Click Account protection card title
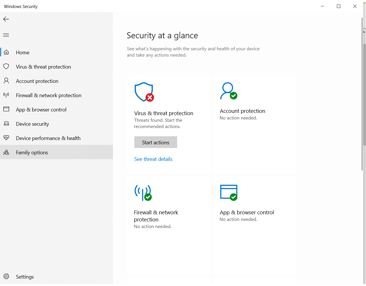Viewport: 366px width, 286px height. coord(242,111)
